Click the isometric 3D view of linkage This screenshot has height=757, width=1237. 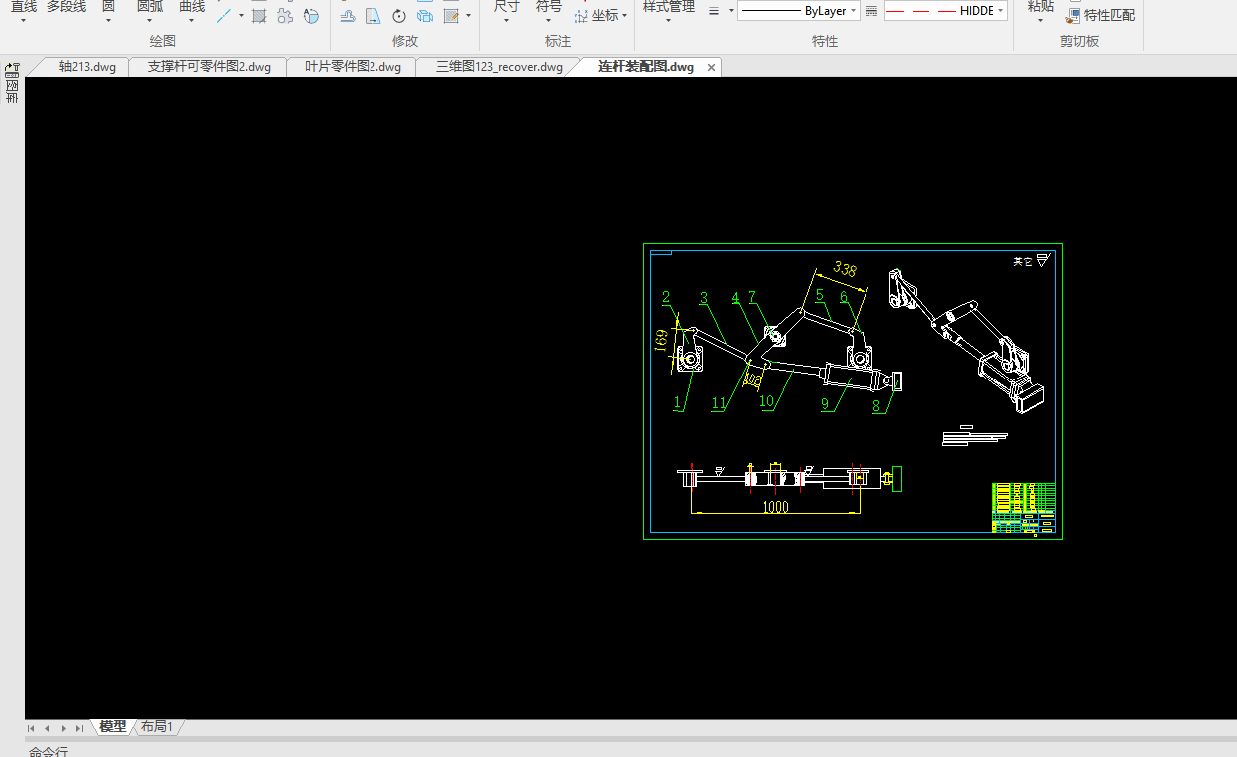(968, 339)
